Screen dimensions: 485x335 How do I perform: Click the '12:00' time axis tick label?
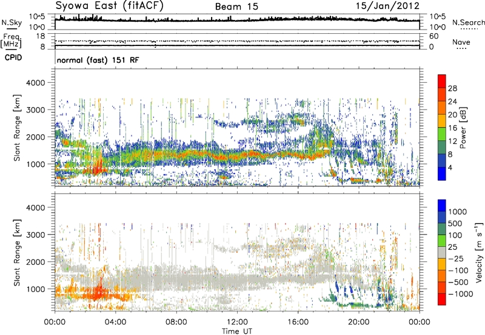(x=237, y=322)
